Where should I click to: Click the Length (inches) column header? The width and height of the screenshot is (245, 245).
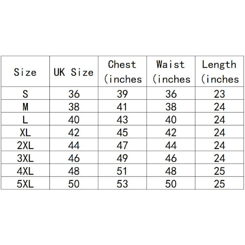click(219, 72)
